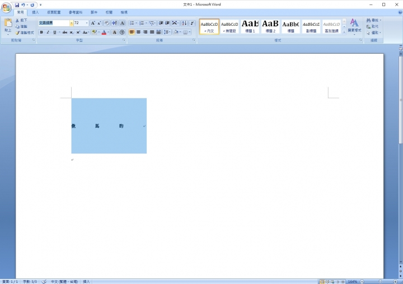Viewport: 403px width, 284px height.
Task: Grow font size button
Action: (93, 23)
